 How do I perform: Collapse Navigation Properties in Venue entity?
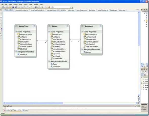pyautogui.click(x=49, y=61)
